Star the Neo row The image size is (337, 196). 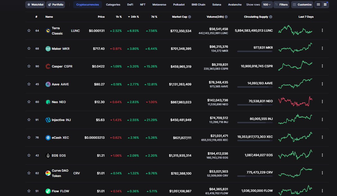[x=29, y=102]
